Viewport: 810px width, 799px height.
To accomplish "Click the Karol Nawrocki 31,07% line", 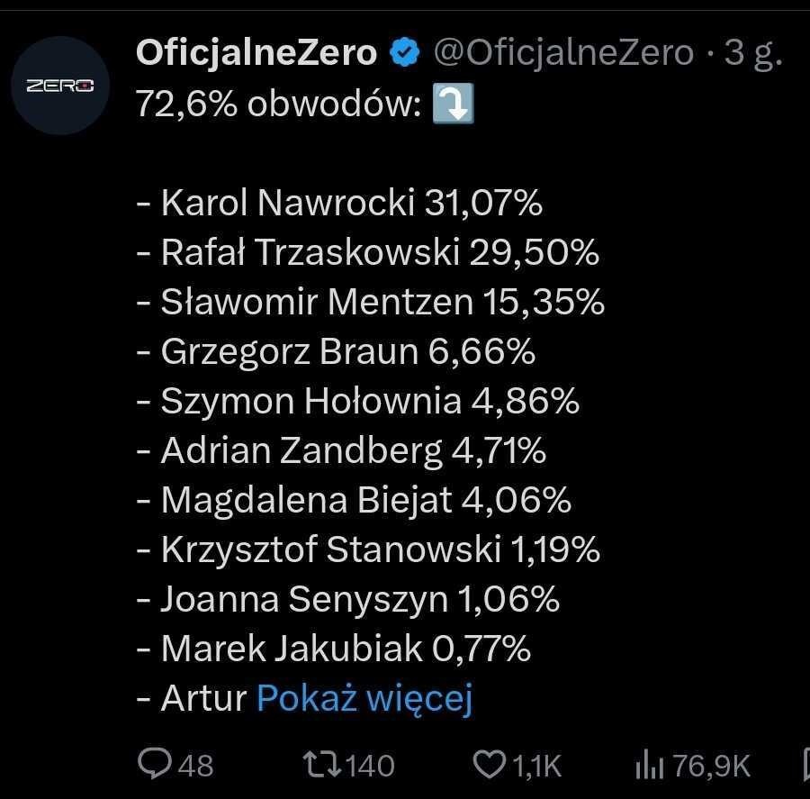I will tap(339, 204).
